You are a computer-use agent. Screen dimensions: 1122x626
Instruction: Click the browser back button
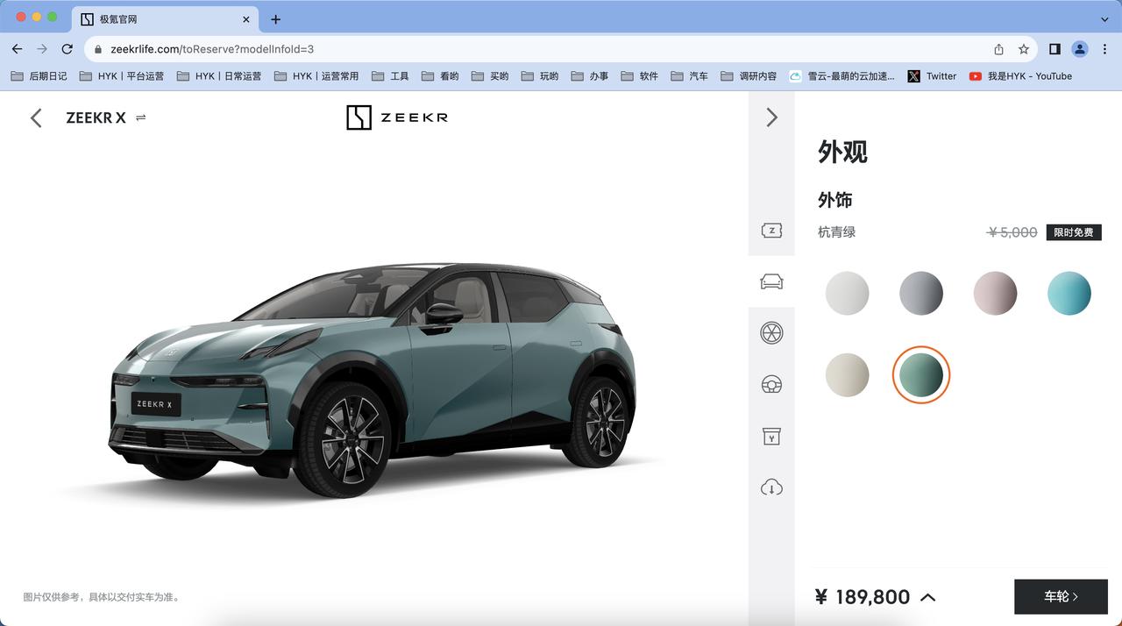18,49
